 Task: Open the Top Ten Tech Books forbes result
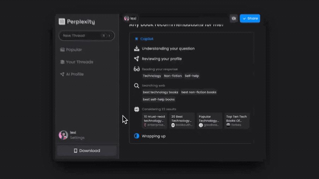click(x=237, y=120)
